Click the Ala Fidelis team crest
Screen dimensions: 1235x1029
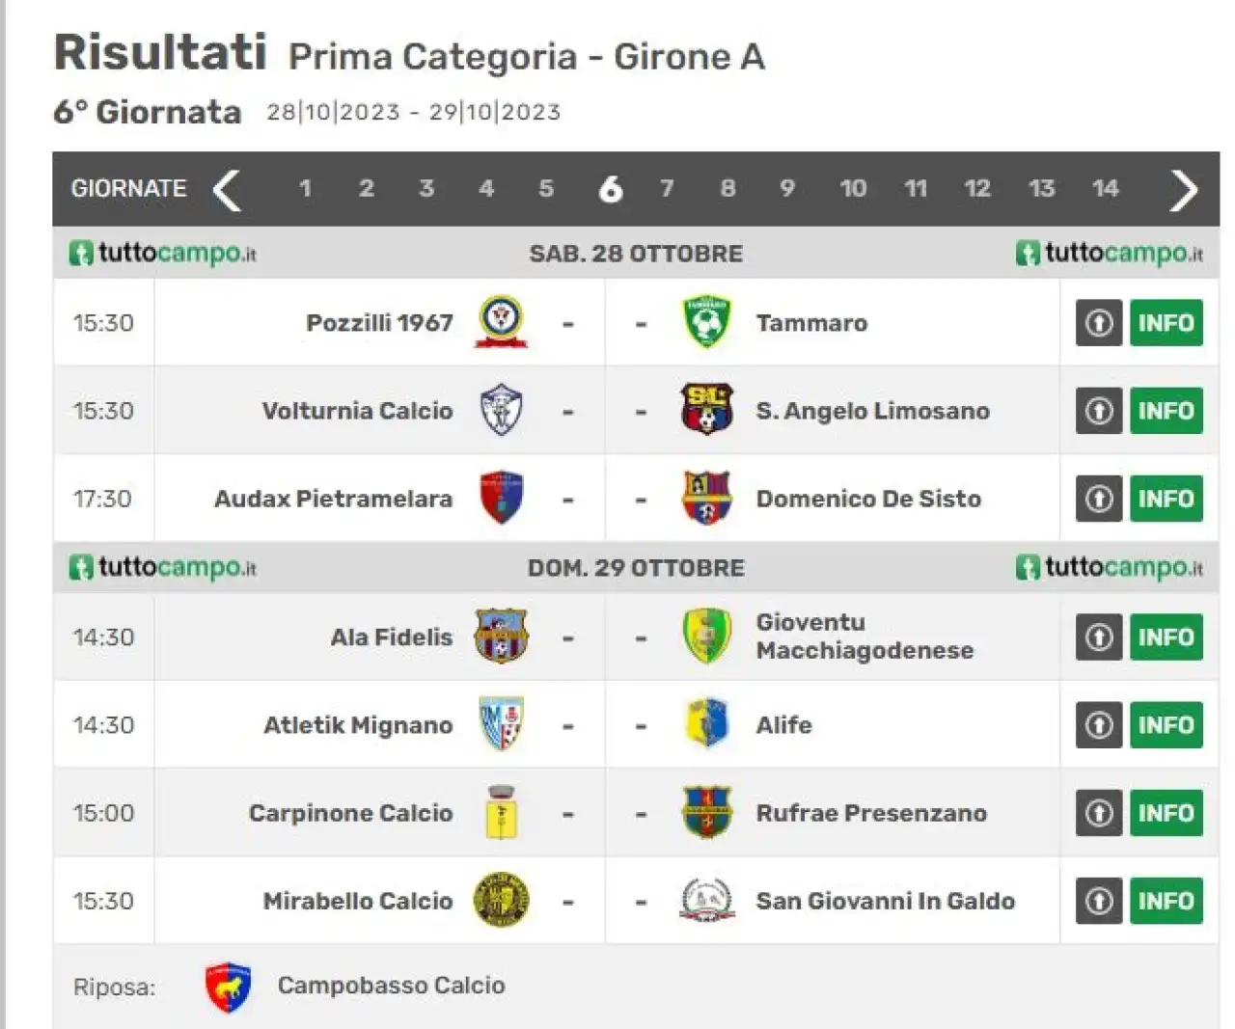[x=502, y=636]
